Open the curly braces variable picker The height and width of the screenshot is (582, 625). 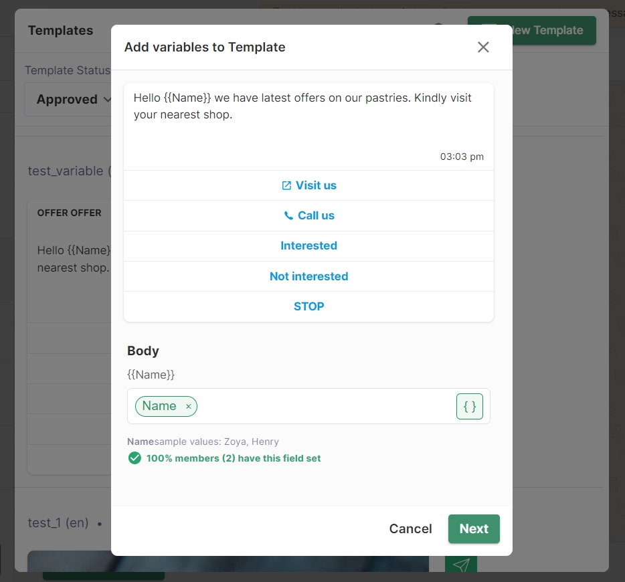point(470,407)
